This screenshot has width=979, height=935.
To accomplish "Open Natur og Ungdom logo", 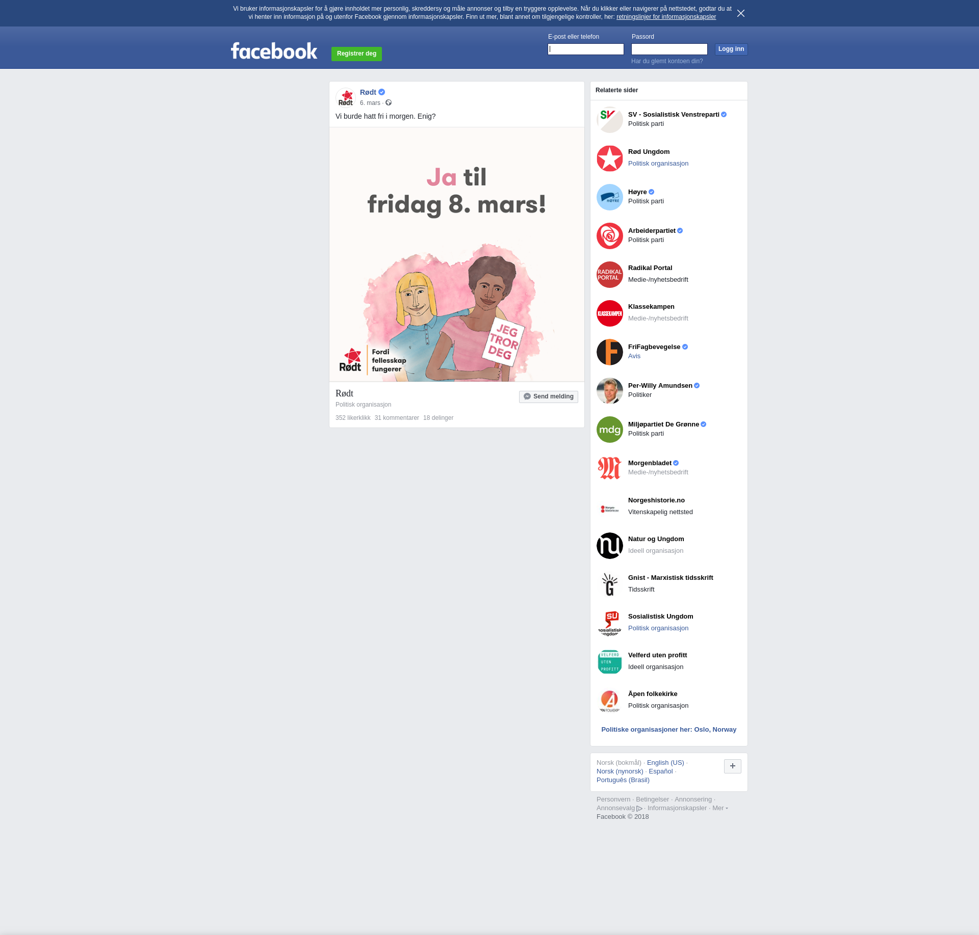I will [x=610, y=546].
